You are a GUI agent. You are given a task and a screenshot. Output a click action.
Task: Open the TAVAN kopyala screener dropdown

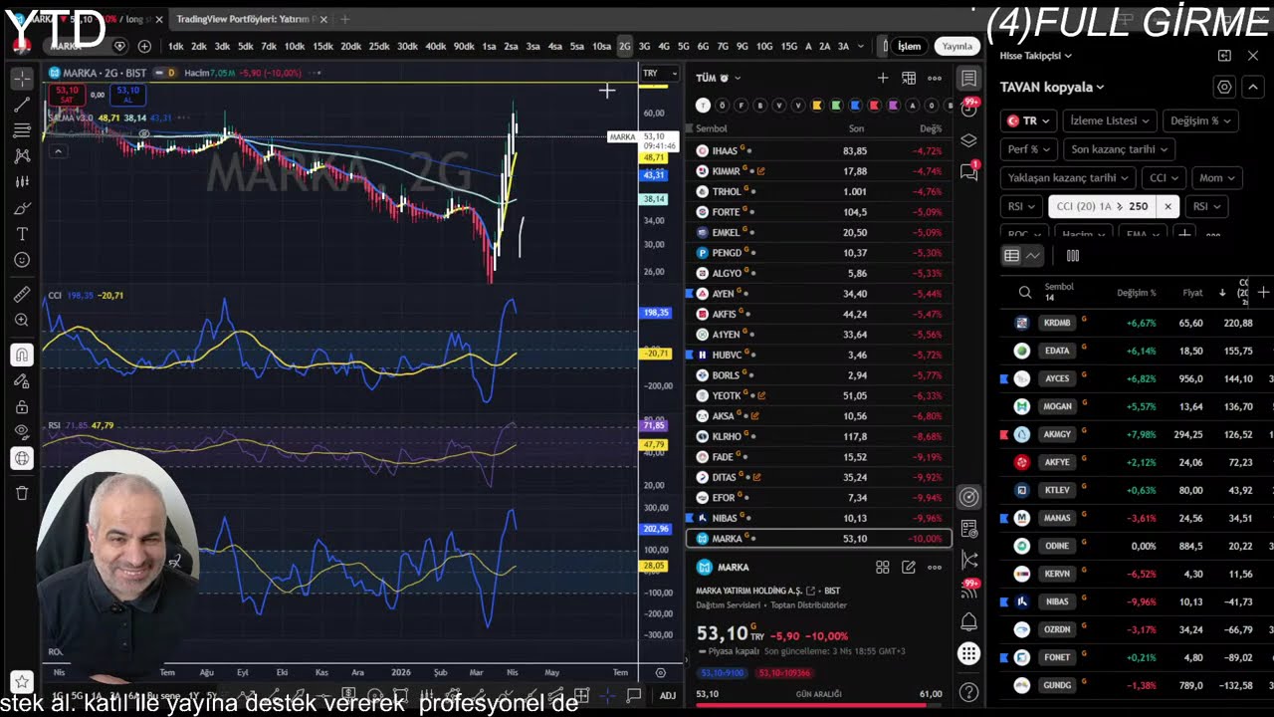coord(1052,88)
